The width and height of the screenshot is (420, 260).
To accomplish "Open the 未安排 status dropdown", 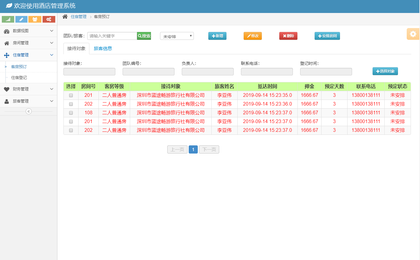I will [x=177, y=36].
